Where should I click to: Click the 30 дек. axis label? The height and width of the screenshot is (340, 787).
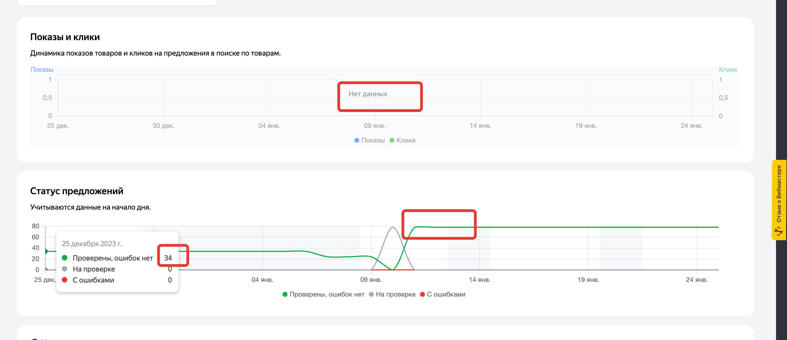click(163, 126)
